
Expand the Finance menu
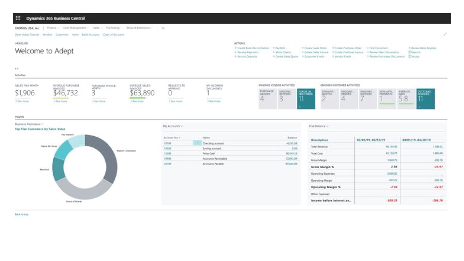click(x=53, y=28)
